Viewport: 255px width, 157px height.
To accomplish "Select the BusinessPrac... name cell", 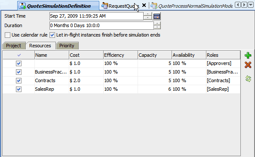I will (x=52, y=72).
